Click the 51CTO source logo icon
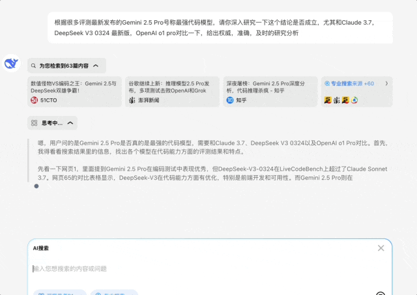417x295 pixels. tap(35, 100)
